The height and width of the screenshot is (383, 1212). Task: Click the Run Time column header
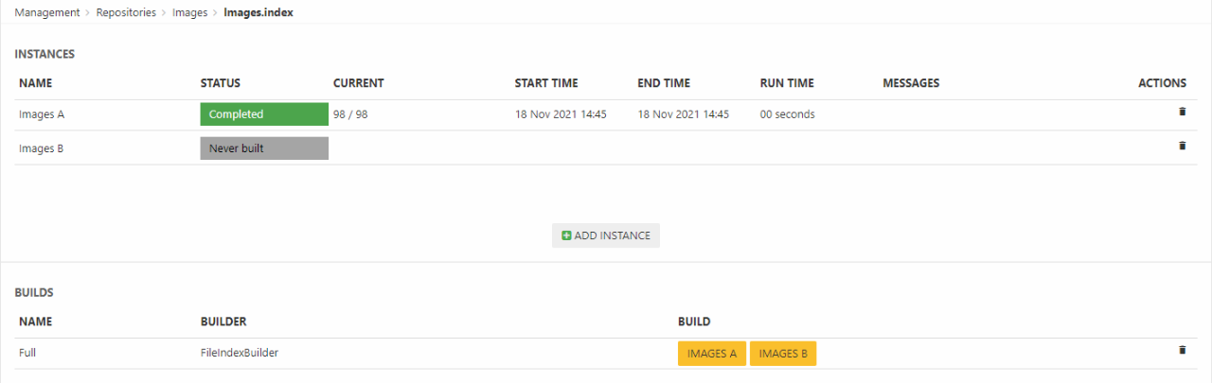tap(787, 83)
